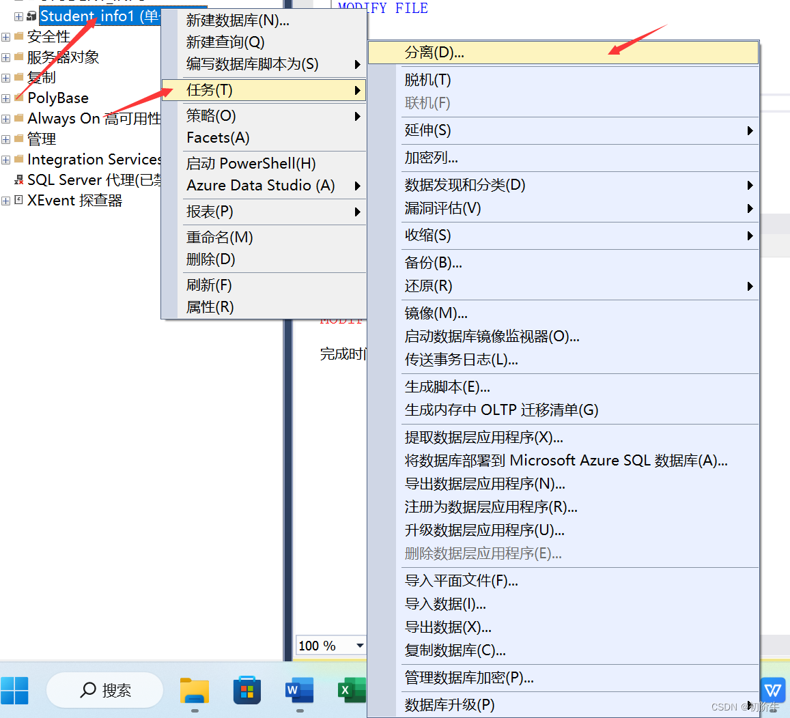Choose 加密列... task
This screenshot has width=790, height=718.
point(563,158)
